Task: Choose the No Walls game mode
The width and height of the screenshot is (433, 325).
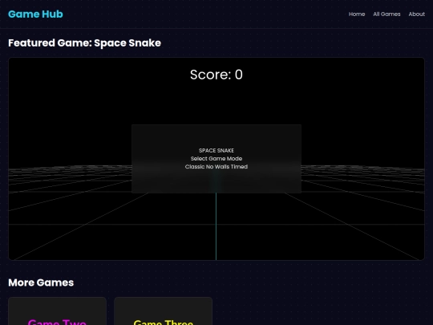Action: click(217, 167)
